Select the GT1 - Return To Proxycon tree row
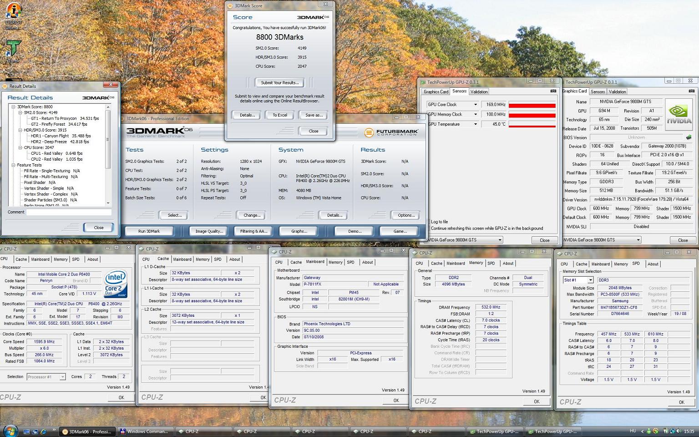699x437 pixels. point(65,118)
